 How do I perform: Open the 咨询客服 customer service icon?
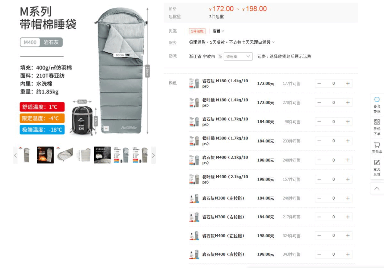376,105
